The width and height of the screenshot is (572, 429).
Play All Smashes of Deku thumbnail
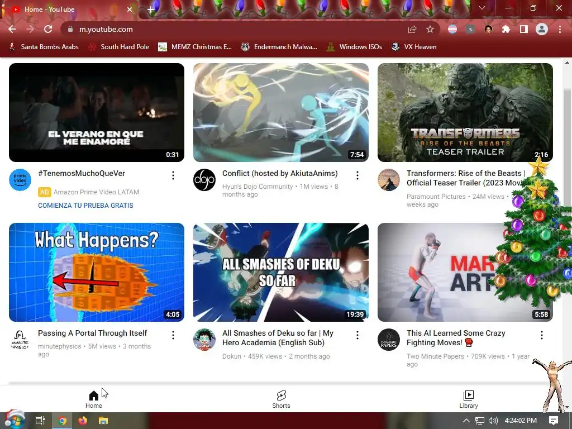pos(281,272)
